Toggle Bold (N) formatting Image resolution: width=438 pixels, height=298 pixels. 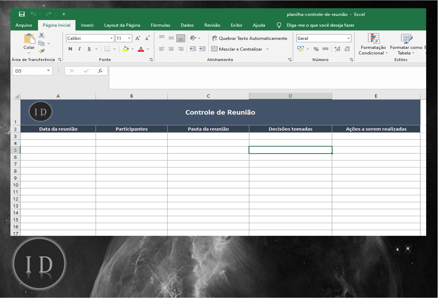70,49
